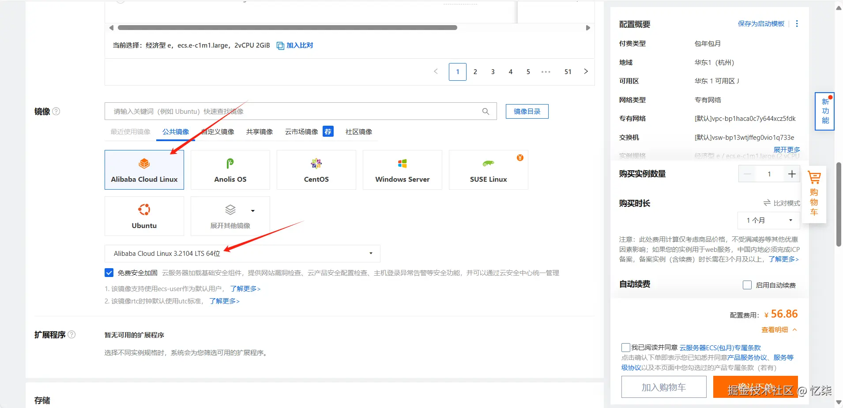Switch to 最近使用镜像 tab
This screenshot has width=843, height=408.
[x=131, y=131]
